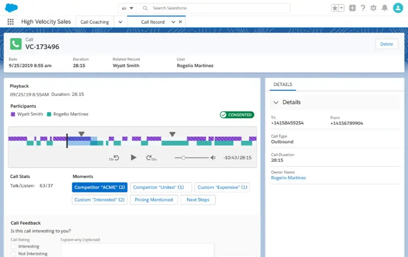408x257 pixels.
Task: Switch to the Call Coaching tab
Action: coord(95,22)
